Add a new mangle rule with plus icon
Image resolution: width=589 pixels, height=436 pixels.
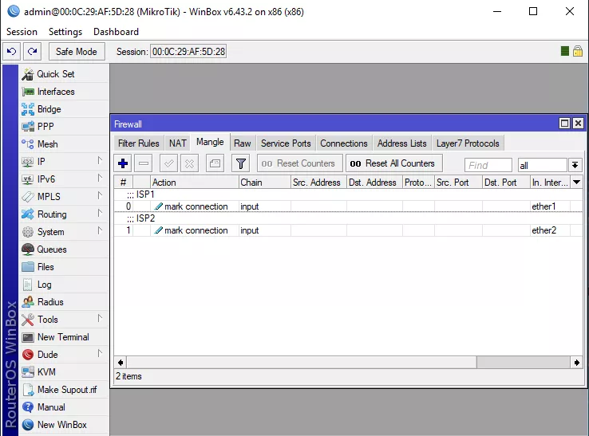pyautogui.click(x=123, y=163)
